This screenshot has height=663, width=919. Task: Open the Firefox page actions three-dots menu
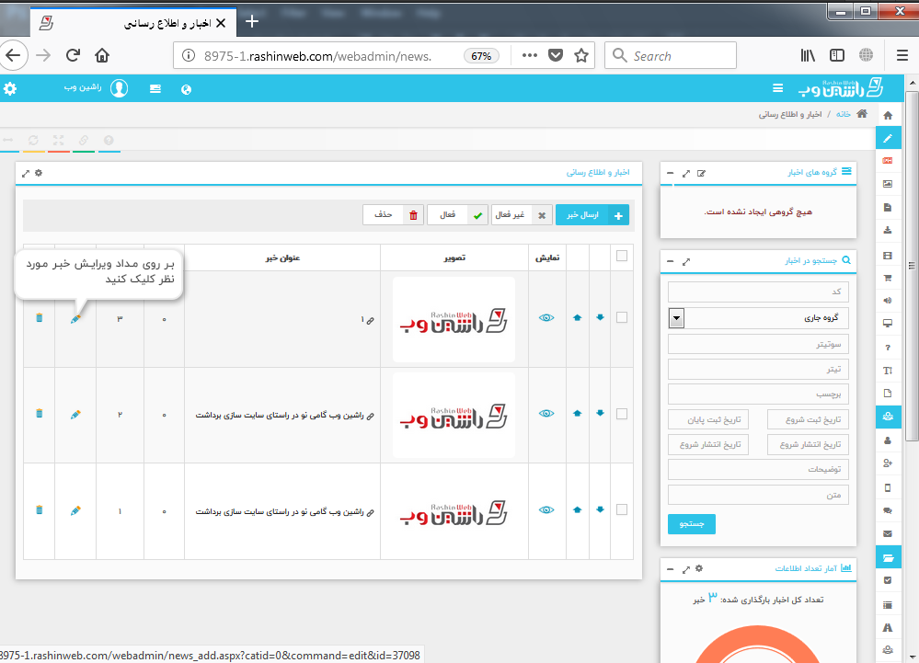530,56
